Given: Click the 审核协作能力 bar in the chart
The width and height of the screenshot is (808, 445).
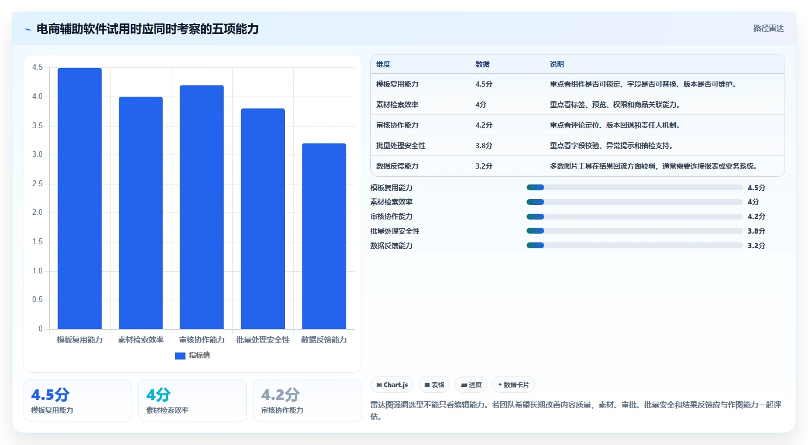Looking at the screenshot, I should [x=202, y=207].
